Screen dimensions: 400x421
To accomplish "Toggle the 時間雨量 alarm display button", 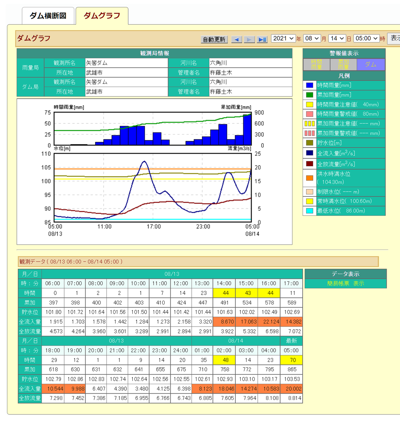I will coord(316,65).
